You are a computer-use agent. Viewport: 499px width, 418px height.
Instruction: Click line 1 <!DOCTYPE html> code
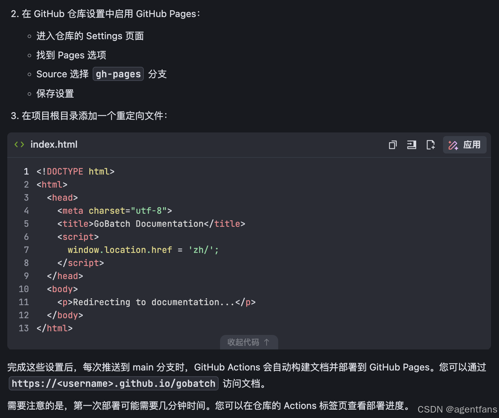(x=76, y=171)
